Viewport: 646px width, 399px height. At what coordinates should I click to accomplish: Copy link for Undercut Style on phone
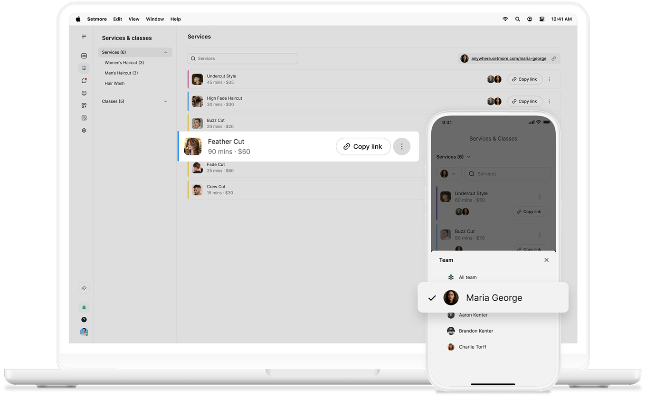pyautogui.click(x=529, y=211)
